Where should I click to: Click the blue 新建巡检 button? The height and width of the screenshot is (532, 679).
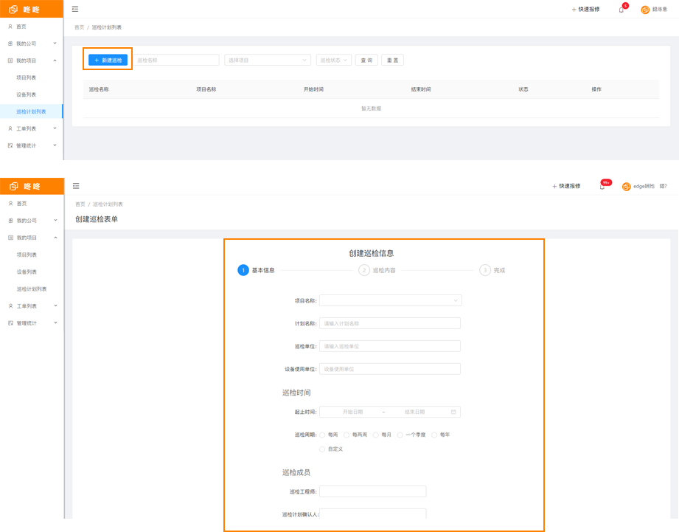[x=108, y=60]
